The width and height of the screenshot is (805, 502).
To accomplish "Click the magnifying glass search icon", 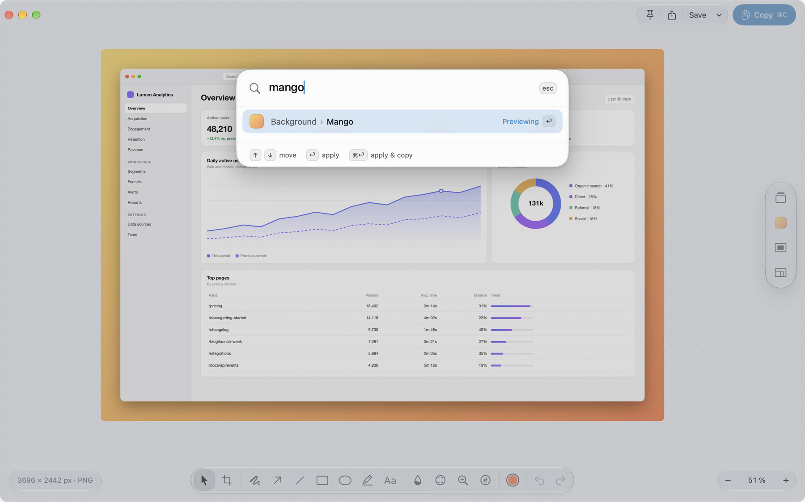I will (x=255, y=88).
